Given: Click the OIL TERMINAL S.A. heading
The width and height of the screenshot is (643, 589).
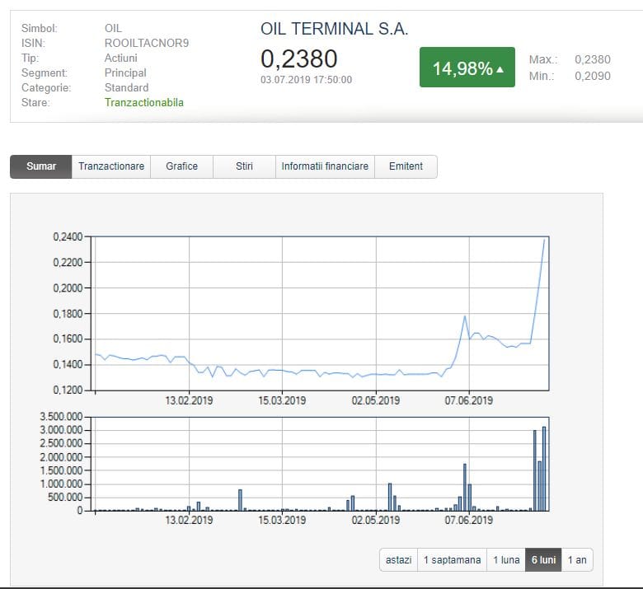Looking at the screenshot, I should pos(334,29).
